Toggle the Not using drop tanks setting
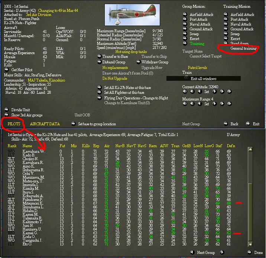This screenshot has width=266, height=258. point(131,52)
